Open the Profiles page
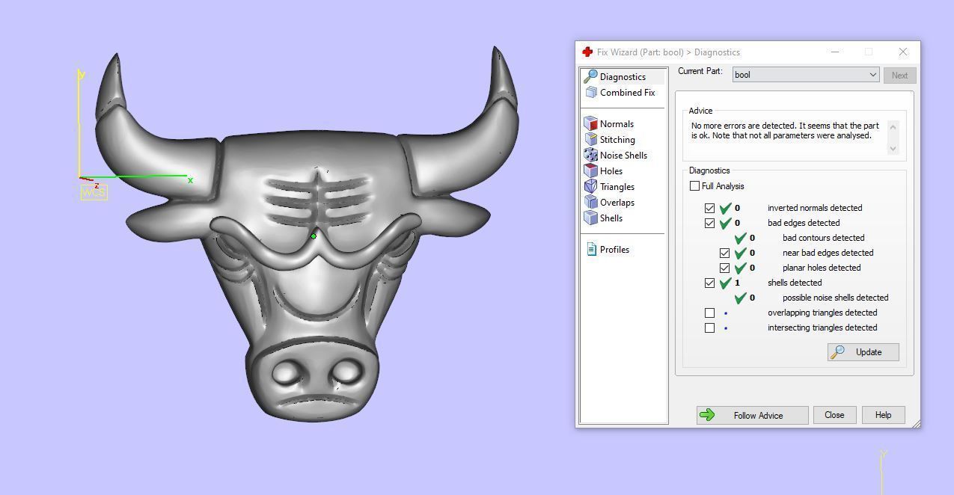Image resolution: width=954 pixels, height=495 pixels. (614, 250)
